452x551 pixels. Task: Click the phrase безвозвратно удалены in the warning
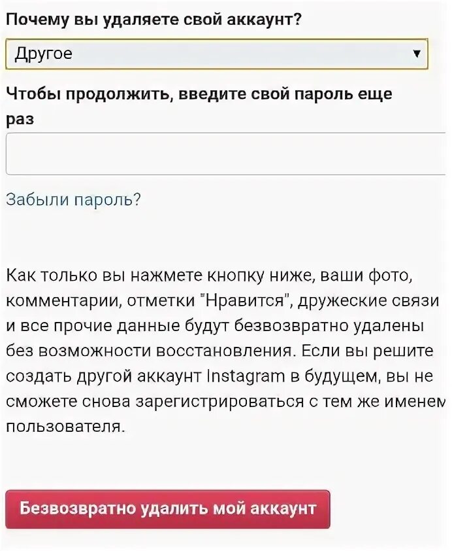tap(329, 326)
